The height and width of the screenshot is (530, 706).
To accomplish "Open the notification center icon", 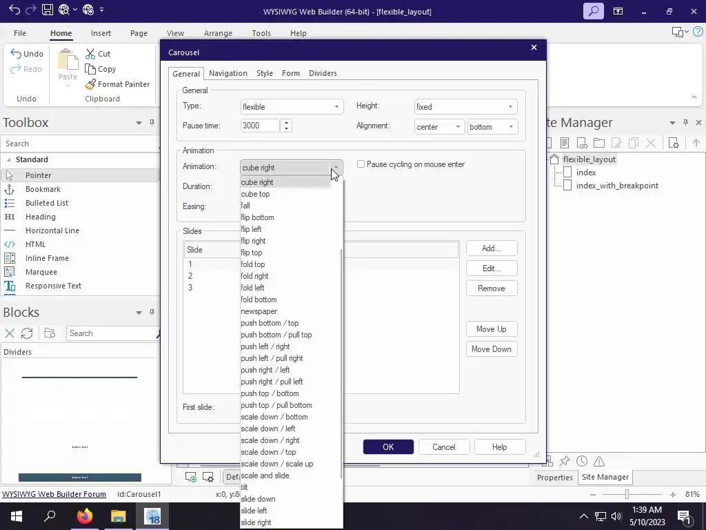I will coord(685,516).
